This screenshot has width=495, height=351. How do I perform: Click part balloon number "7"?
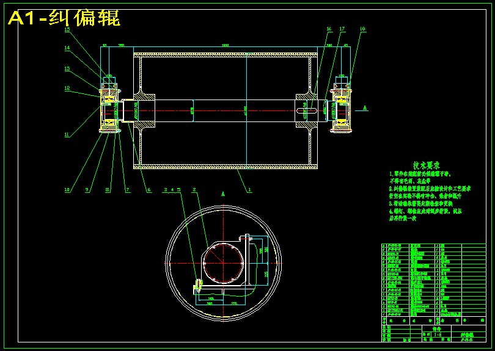coord(128,190)
